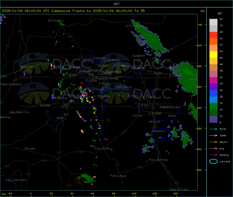Click the Salinas map label
This screenshot has height=197, width=233.
pos(45,105)
